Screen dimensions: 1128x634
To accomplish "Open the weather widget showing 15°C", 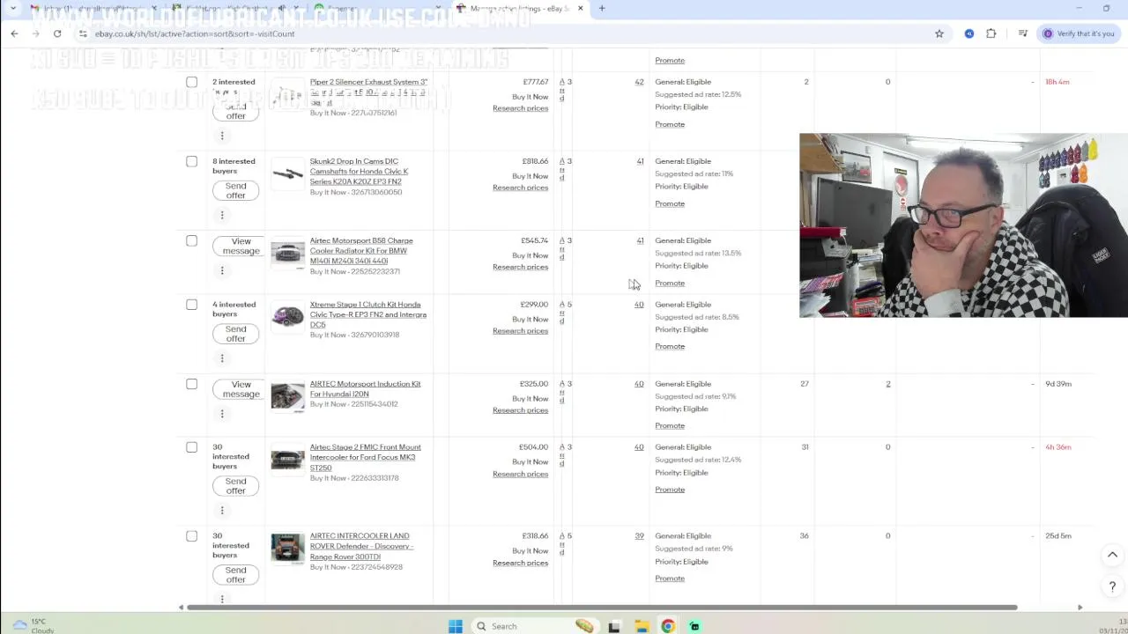I will click(x=33, y=625).
